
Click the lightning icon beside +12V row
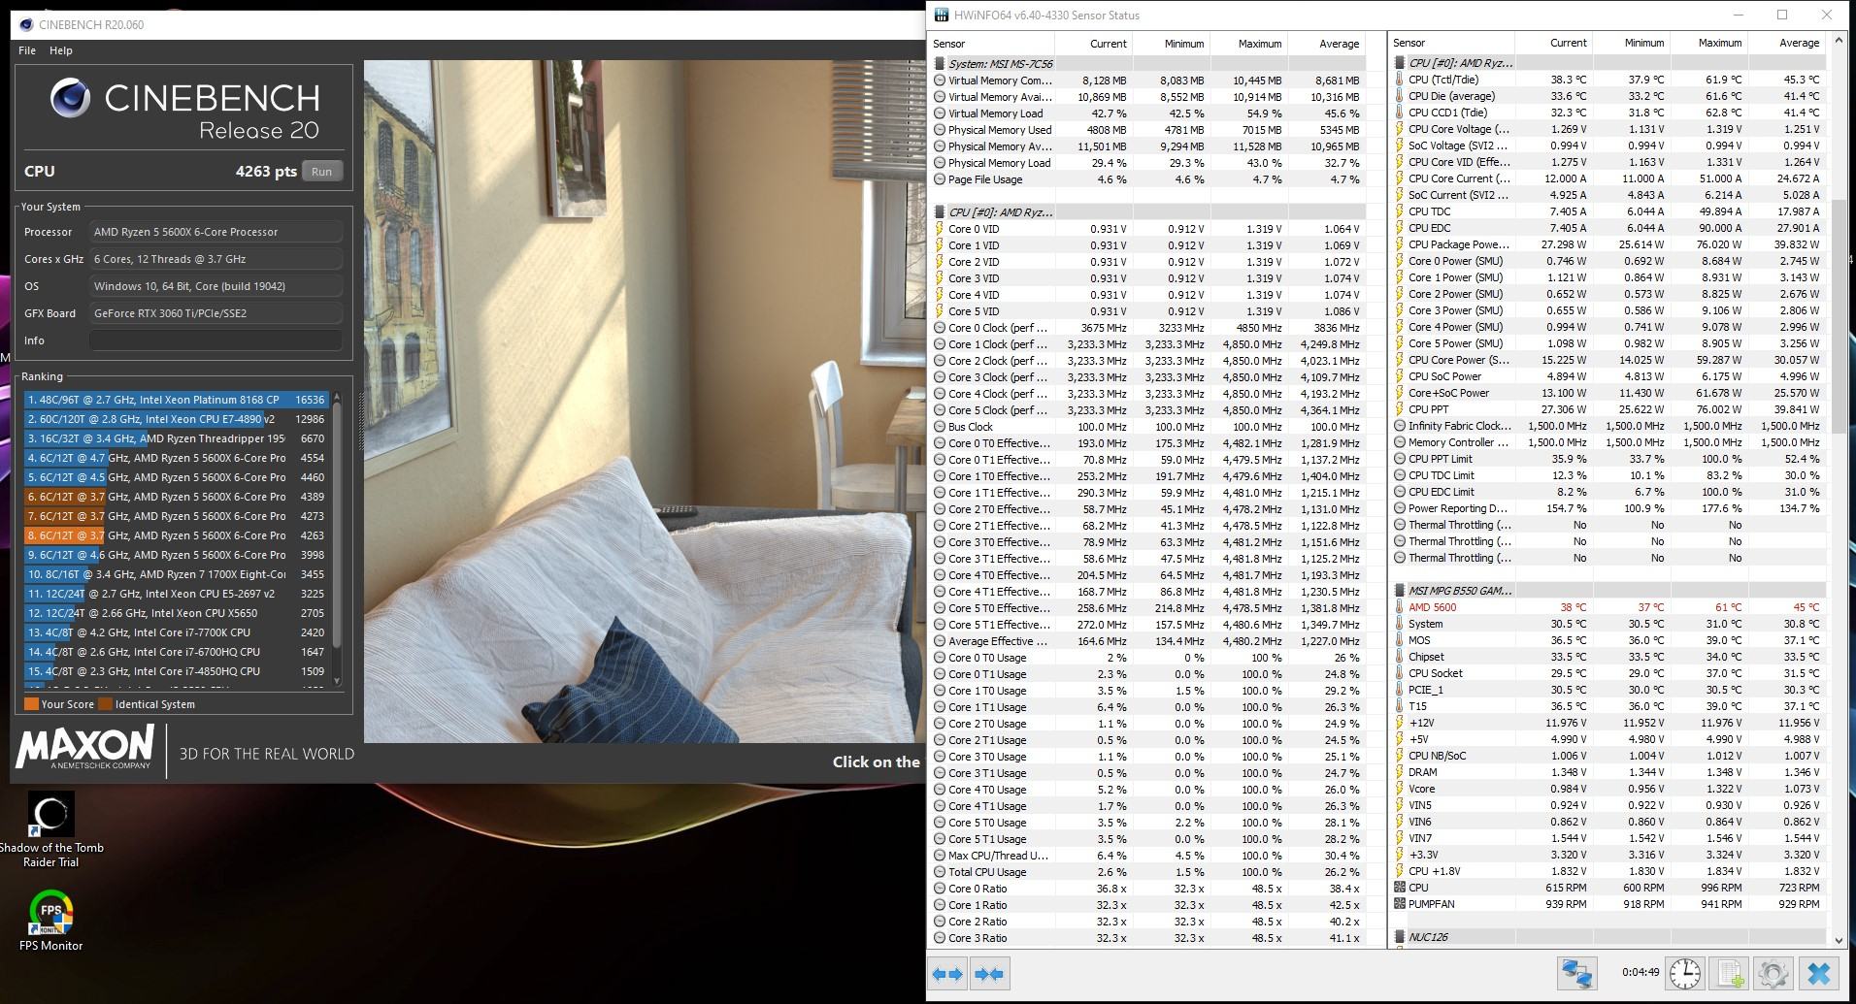1400,723
